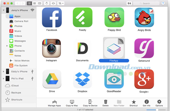Collapse Jony's iPhone device tree
Screen dimensions: 170x111
coord(3,10)
